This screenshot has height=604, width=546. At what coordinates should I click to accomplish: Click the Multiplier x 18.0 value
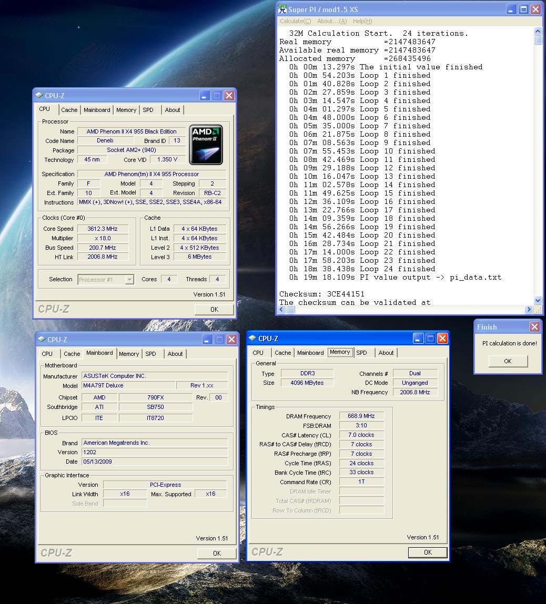pyautogui.click(x=103, y=238)
